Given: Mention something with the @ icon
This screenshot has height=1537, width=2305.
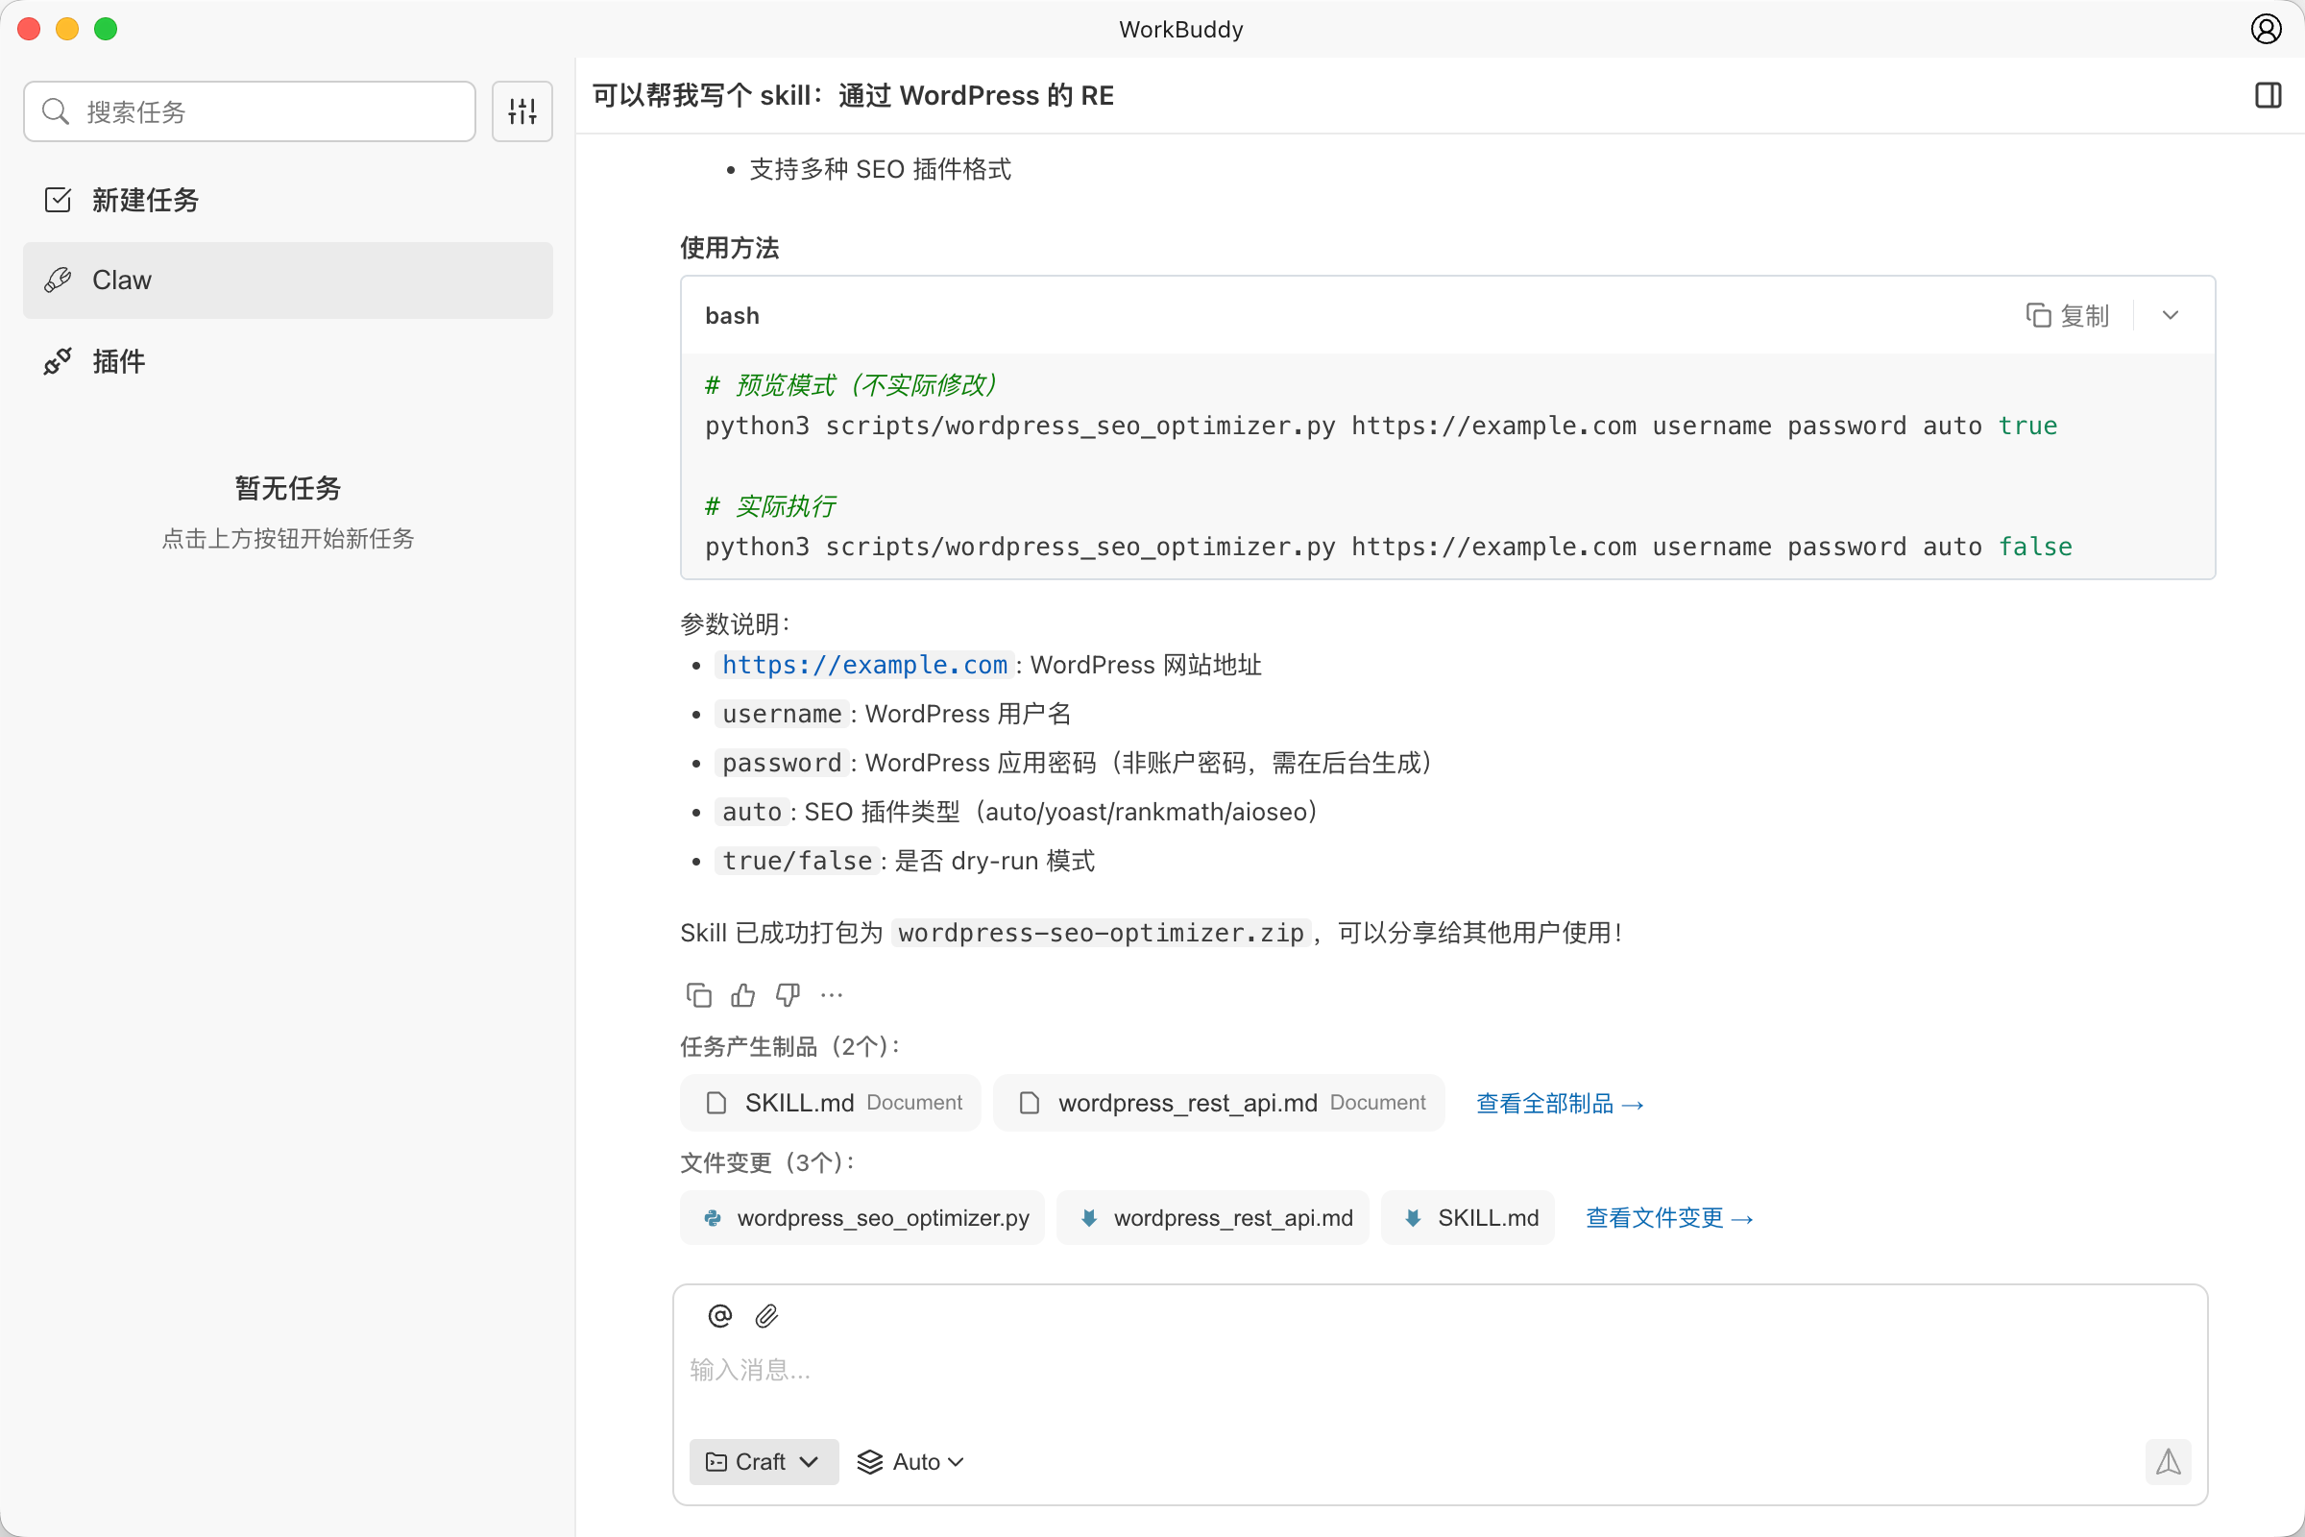Looking at the screenshot, I should point(720,1315).
